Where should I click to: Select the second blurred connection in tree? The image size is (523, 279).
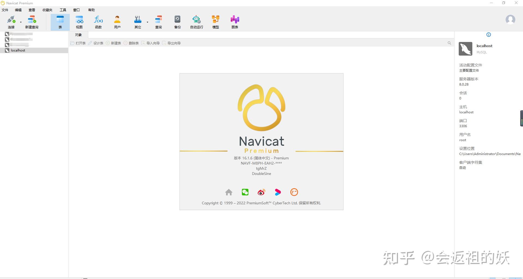(19, 40)
